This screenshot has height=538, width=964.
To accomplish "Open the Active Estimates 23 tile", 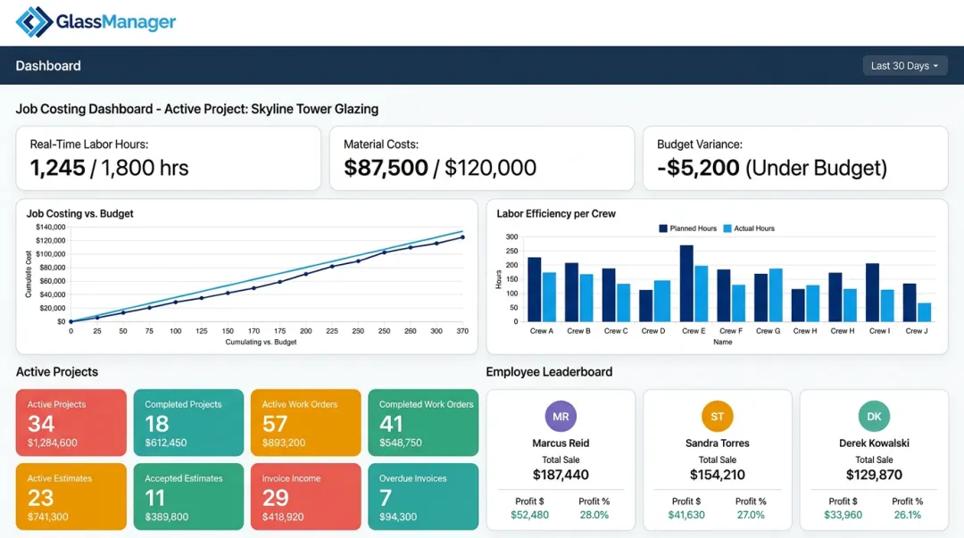I will 71,496.
